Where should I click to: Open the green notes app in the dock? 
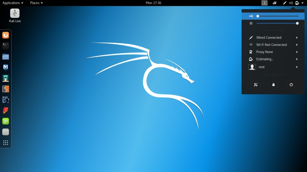click(x=5, y=121)
